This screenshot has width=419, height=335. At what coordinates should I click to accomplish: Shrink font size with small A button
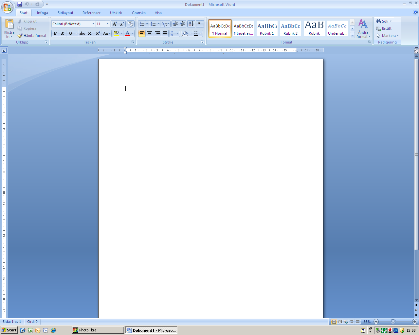pos(122,24)
